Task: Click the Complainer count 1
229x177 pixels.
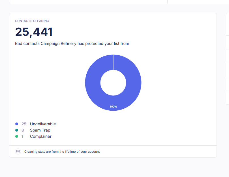Action: pyautogui.click(x=22, y=137)
